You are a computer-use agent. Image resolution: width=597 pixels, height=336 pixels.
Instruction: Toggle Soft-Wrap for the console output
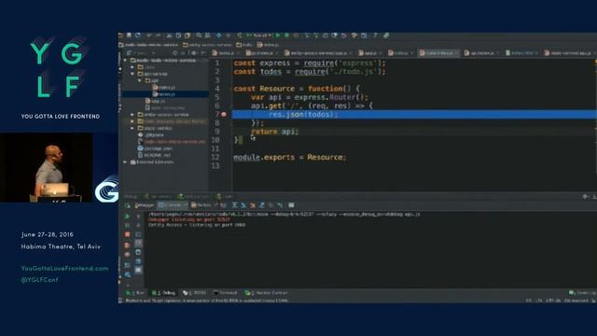(x=138, y=234)
